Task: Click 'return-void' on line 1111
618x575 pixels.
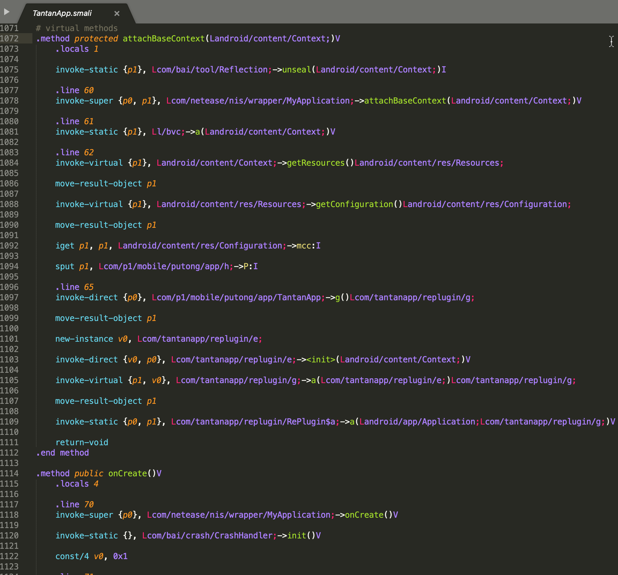Action: pyautogui.click(x=82, y=442)
